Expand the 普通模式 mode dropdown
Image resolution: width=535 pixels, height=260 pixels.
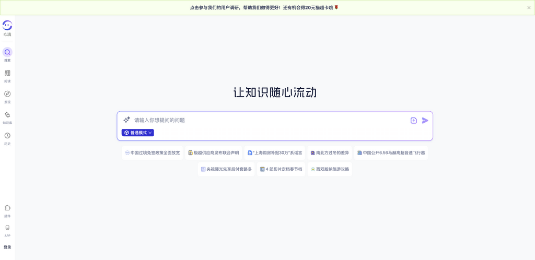coord(138,133)
